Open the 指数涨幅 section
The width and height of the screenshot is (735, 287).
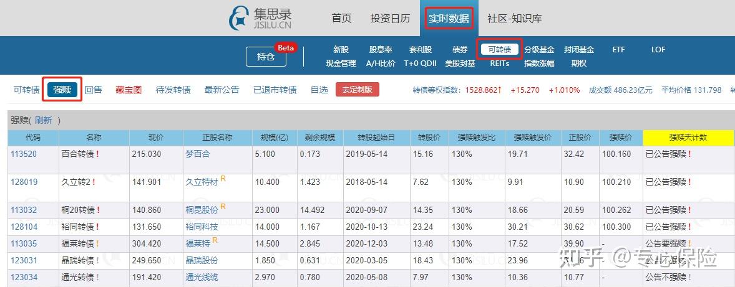click(x=539, y=63)
